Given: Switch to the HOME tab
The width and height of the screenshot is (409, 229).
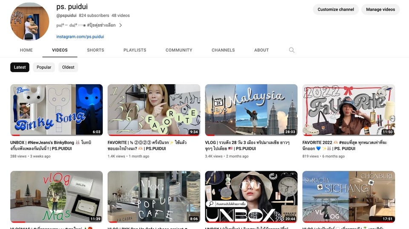Looking at the screenshot, I should click(26, 50).
